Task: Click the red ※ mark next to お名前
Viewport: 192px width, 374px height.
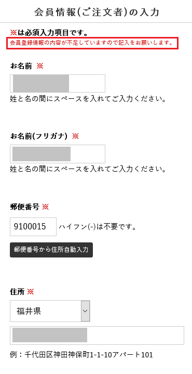Action: point(40,66)
